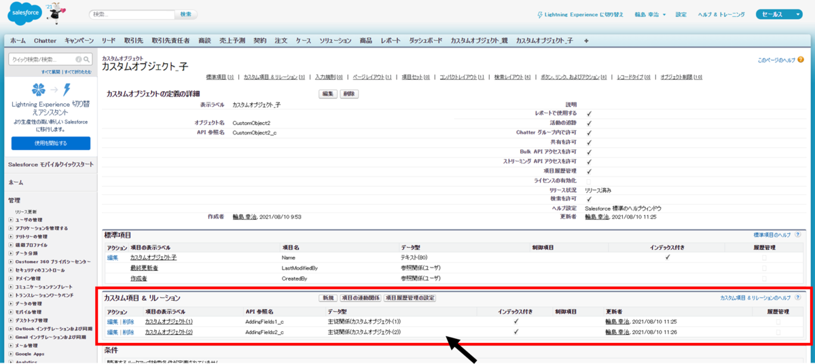
Task: Click the 検索 button in header
Action: 185,14
